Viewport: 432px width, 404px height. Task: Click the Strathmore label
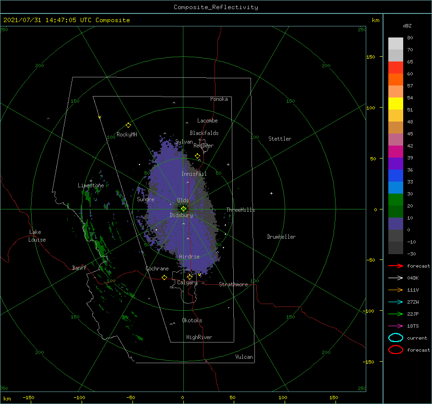click(x=233, y=284)
